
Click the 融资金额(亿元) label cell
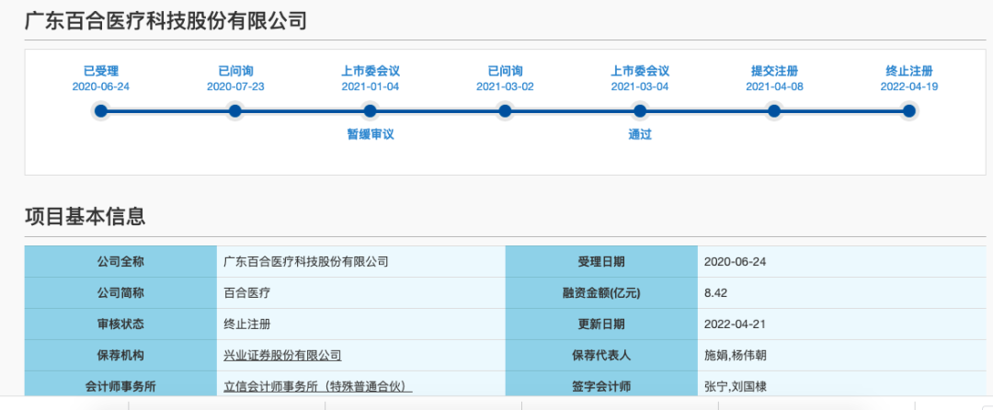point(601,293)
